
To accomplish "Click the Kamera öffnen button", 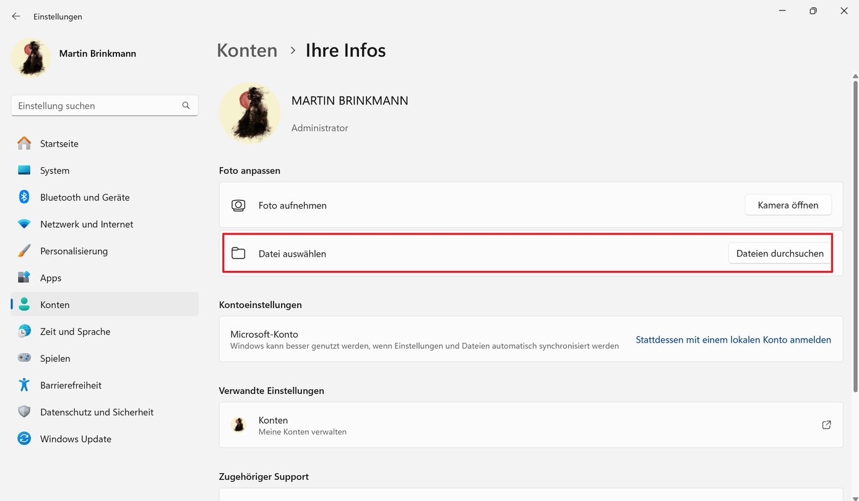I will (788, 205).
